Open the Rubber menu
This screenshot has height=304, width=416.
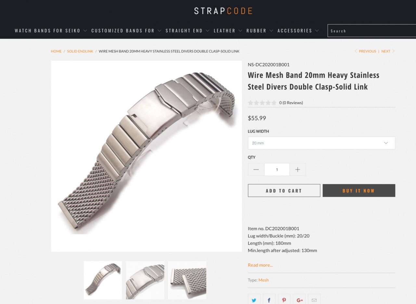pyautogui.click(x=260, y=31)
